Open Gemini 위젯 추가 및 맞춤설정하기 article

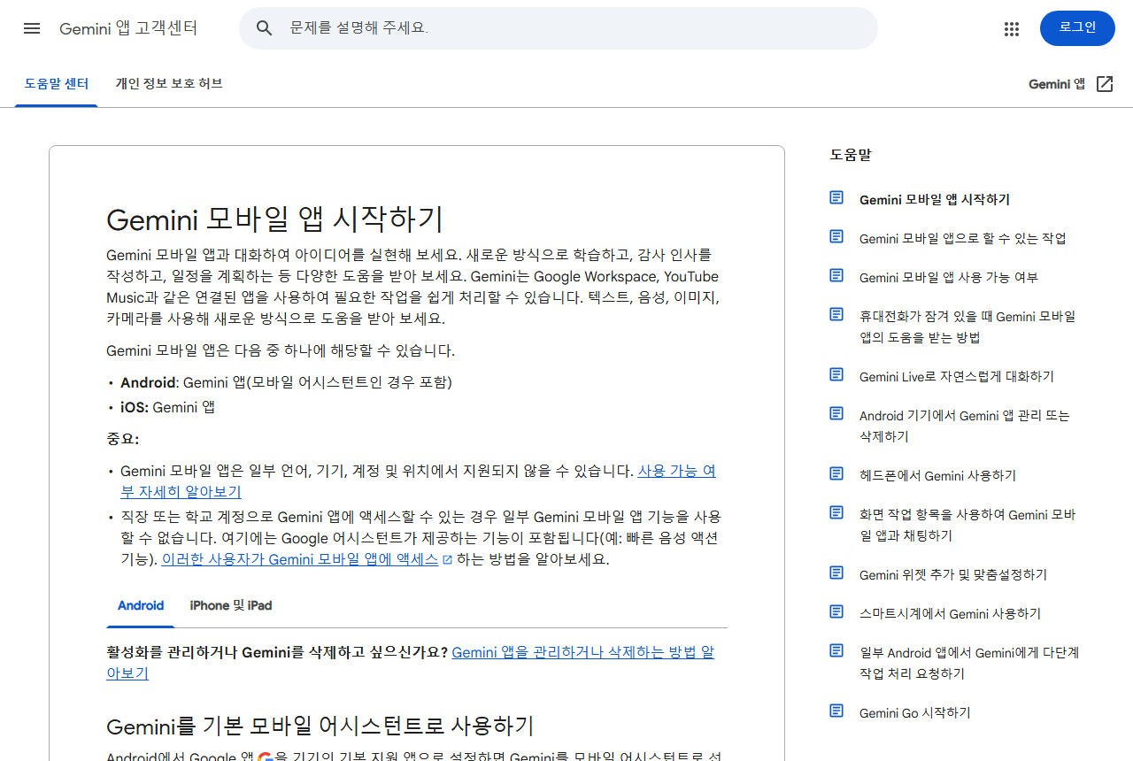coord(952,575)
